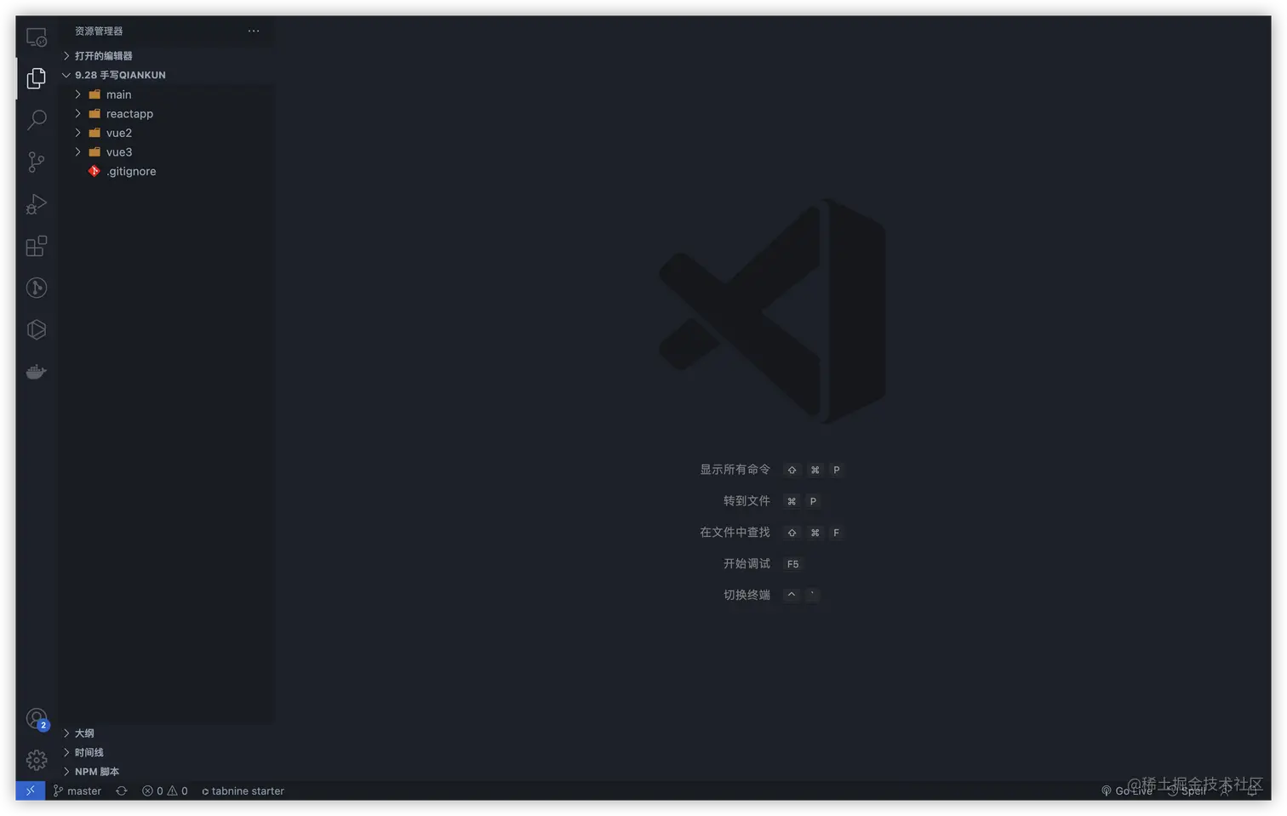The width and height of the screenshot is (1287, 816).
Task: Open the Run and Debug view icon
Action: (37, 204)
